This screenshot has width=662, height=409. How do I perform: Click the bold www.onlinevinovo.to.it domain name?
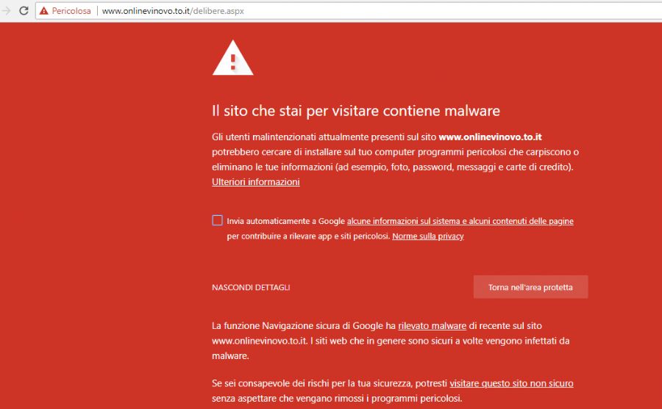coord(490,137)
